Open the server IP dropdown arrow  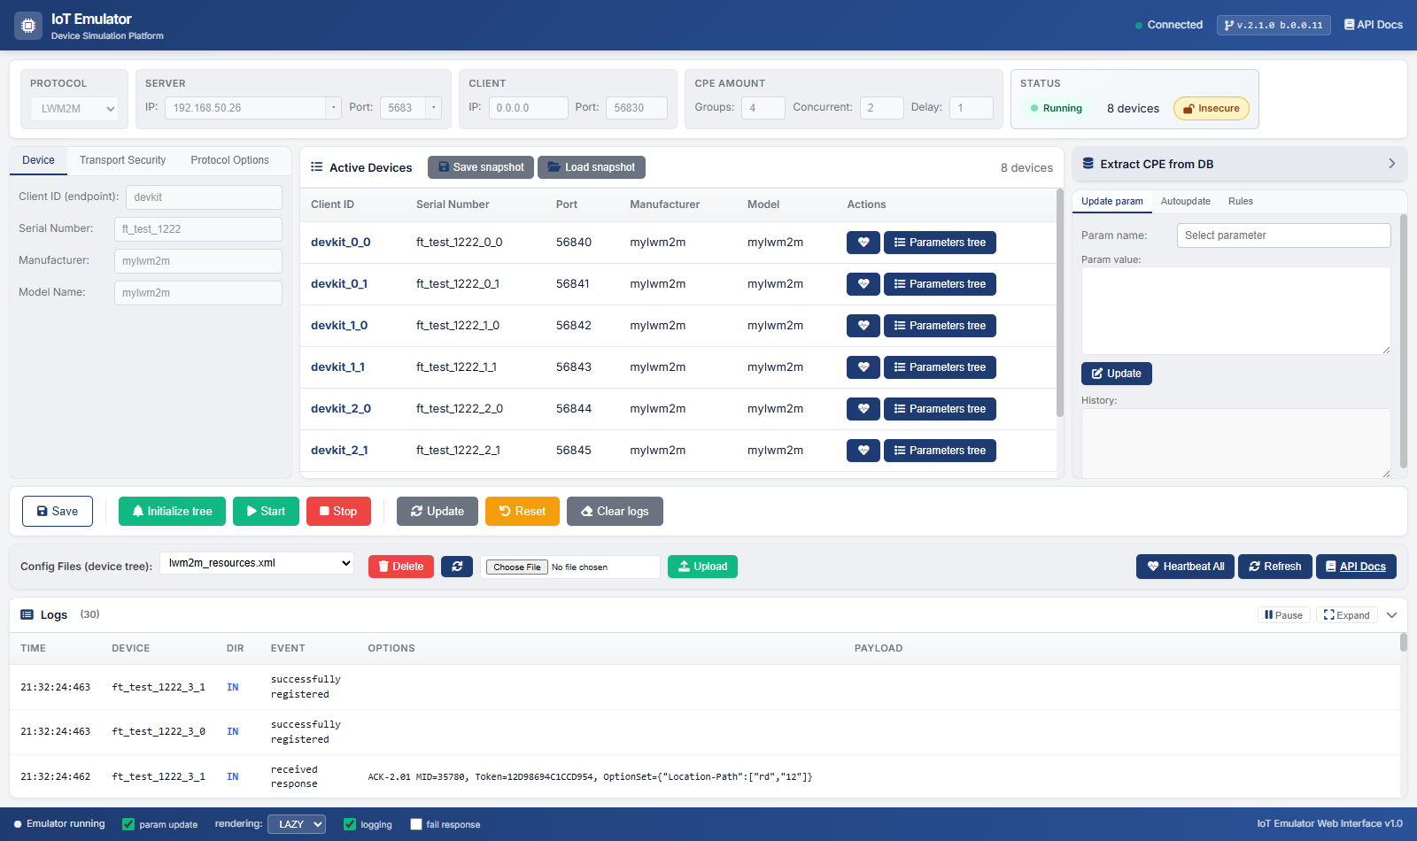tap(334, 108)
